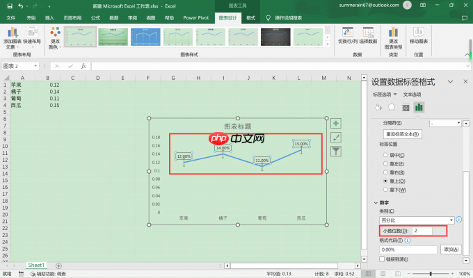Select the 居中 label position radio
Screen dimensions: 473x278
[385, 155]
